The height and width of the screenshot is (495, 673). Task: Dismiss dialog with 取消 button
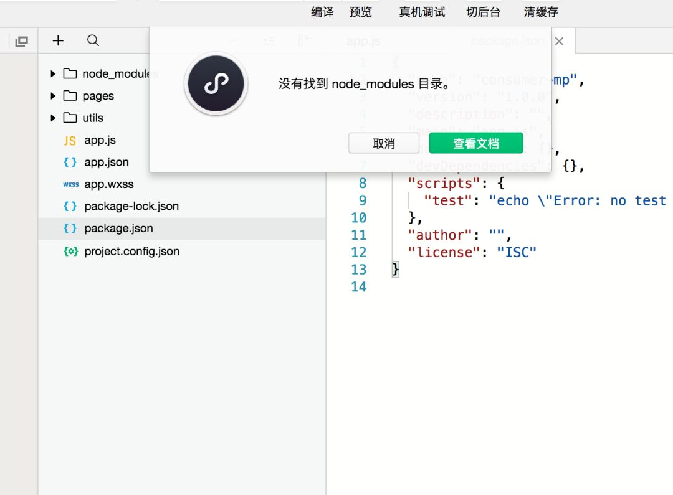click(384, 143)
